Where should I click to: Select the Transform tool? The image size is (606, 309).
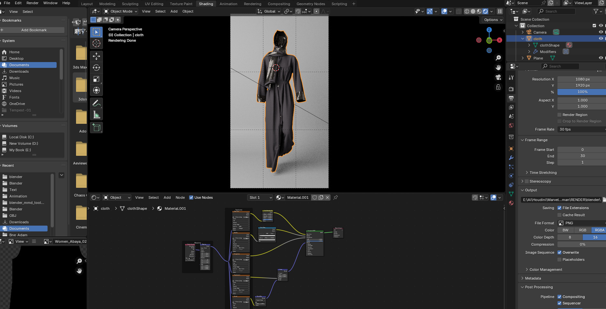pos(96,90)
